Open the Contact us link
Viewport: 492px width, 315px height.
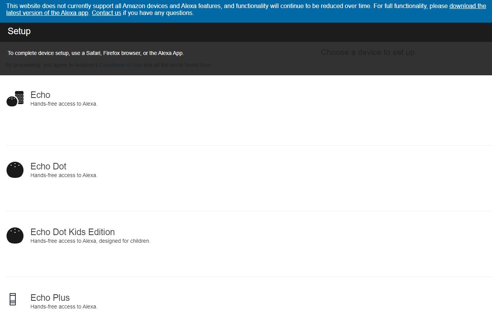[x=106, y=13]
